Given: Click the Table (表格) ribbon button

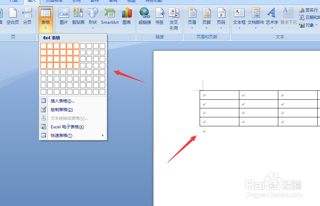Looking at the screenshot, I should pos(46,19).
